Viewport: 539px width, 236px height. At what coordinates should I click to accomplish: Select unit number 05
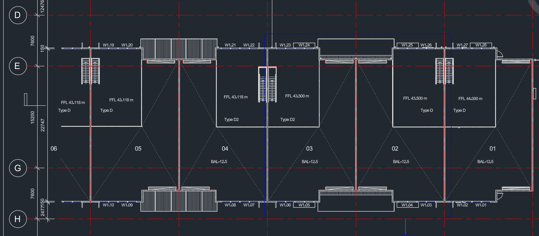coord(138,149)
